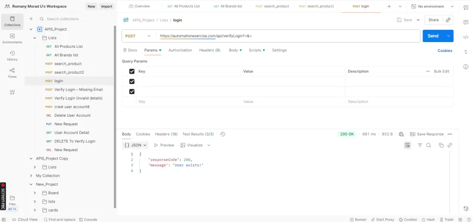The height and width of the screenshot is (222, 473).
Task: Expand the Board folder in New_Project
Action: (35, 193)
